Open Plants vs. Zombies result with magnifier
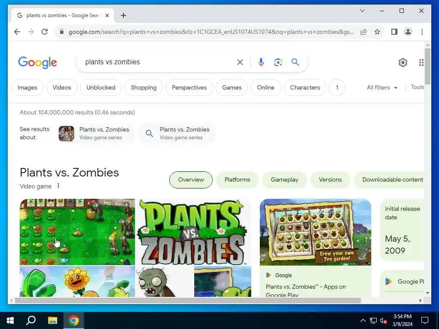Image resolution: width=439 pixels, height=329 pixels. [177, 134]
